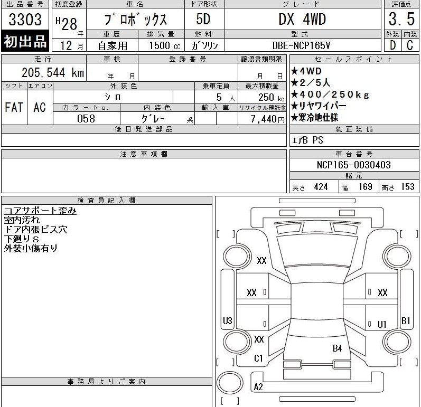
Task: Click the max load 250 kg
Action: point(271,97)
